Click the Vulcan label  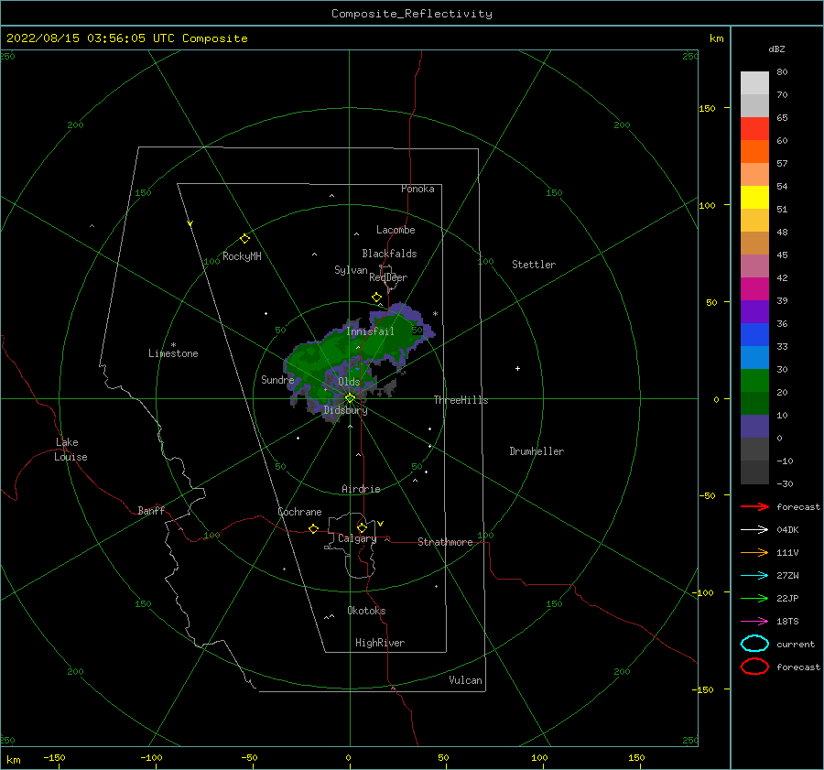[466, 680]
